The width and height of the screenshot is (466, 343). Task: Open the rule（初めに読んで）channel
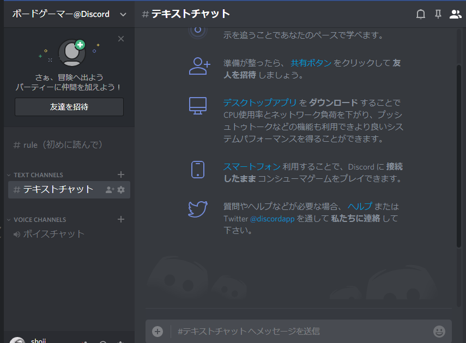tap(58, 145)
